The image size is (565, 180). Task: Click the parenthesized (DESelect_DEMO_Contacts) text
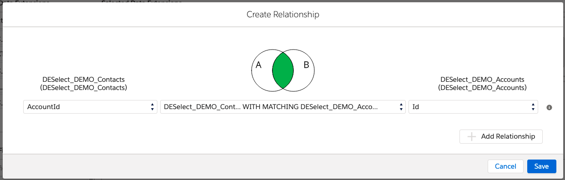click(x=84, y=88)
